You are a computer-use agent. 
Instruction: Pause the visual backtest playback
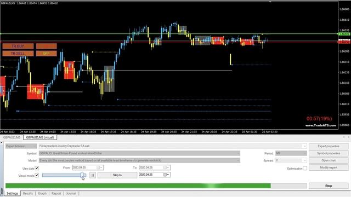click(x=93, y=175)
